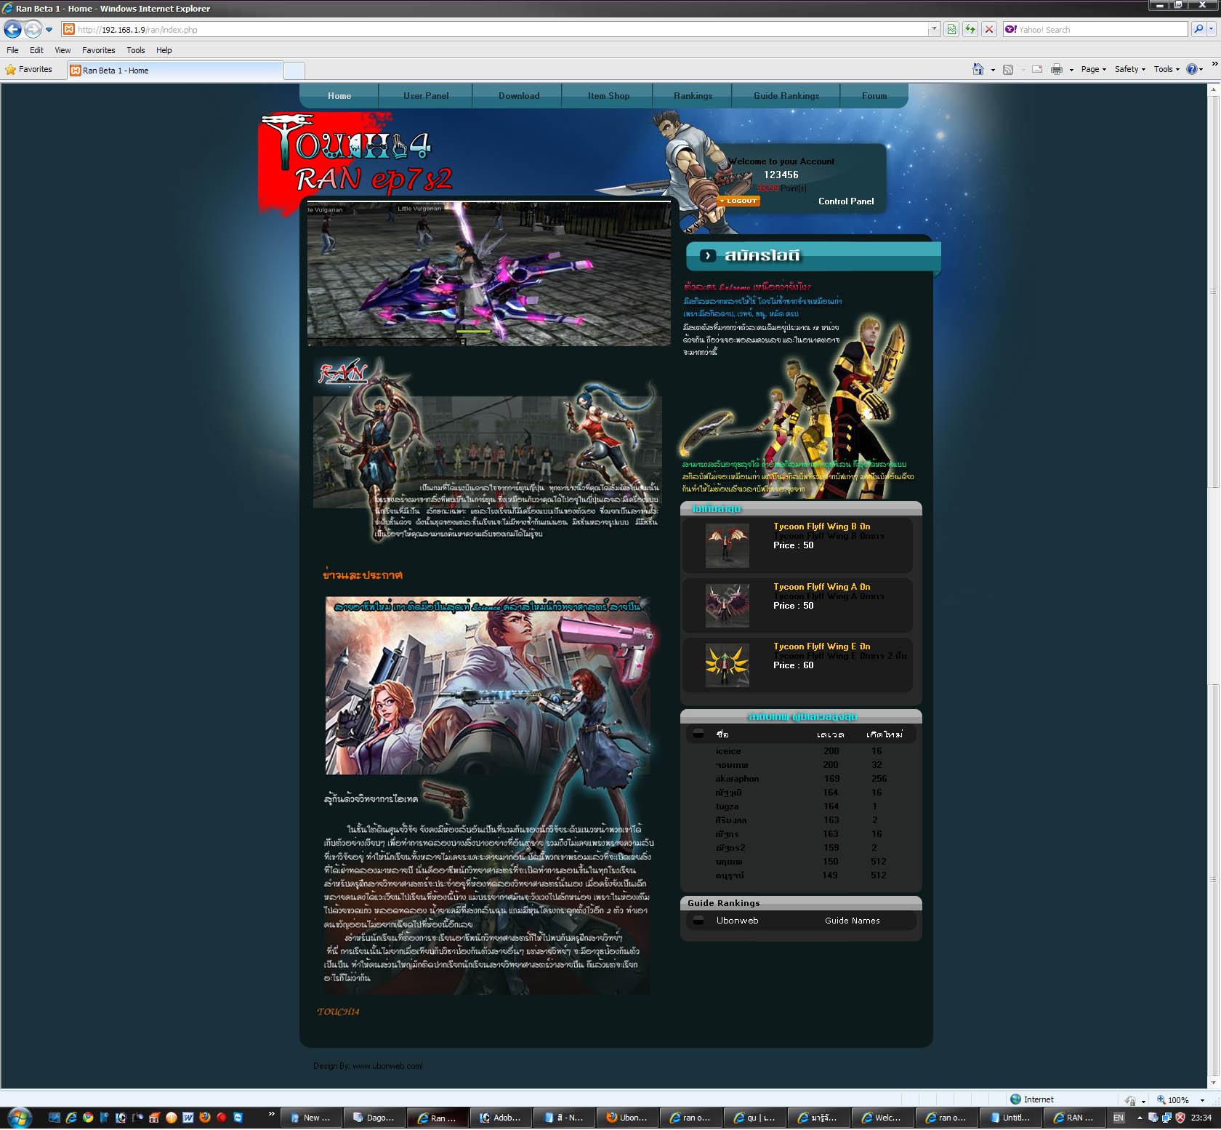
Task: Show hidden tray icons arrow
Action: point(1140,1118)
